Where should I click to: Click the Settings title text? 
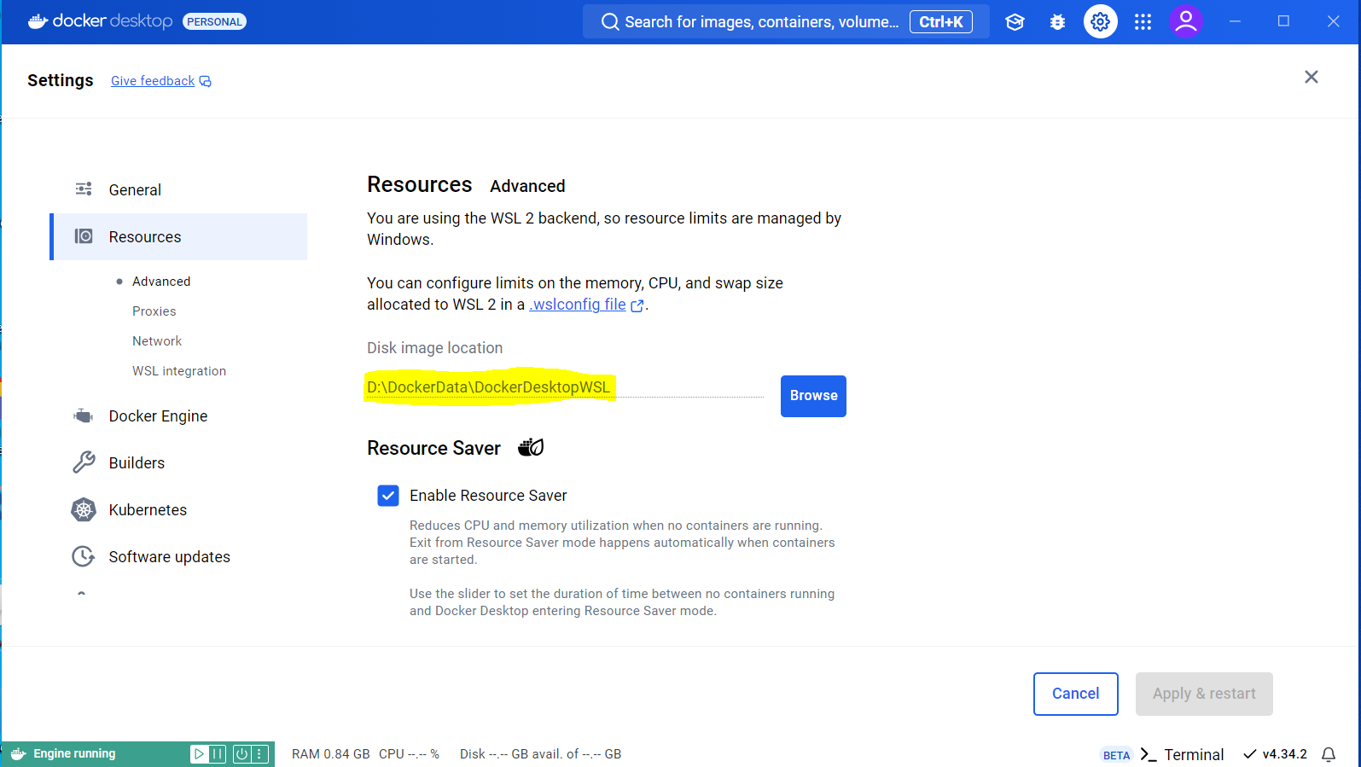pos(61,80)
